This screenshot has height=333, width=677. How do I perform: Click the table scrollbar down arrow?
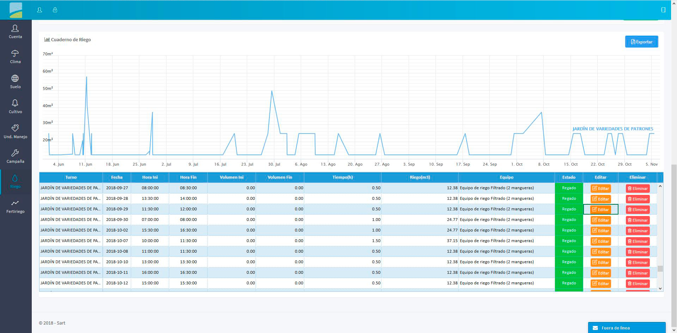coord(660,288)
